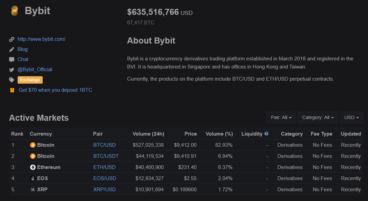Image resolution: width=368 pixels, height=201 pixels.
Task: Click the Liquidity help question-mark icon
Action: [266, 134]
